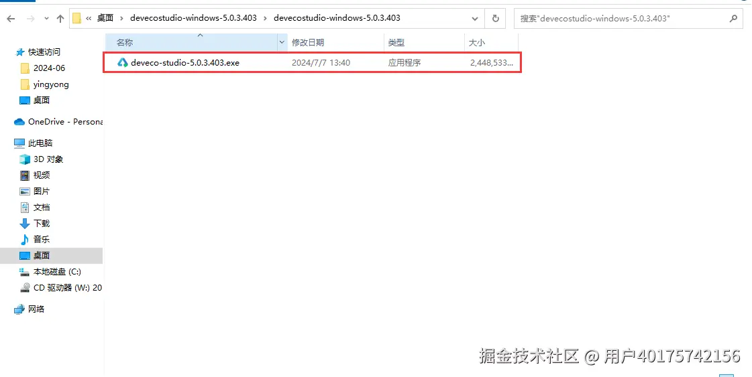Image resolution: width=752 pixels, height=377 pixels.
Task: Open 网络 in navigation pane
Action: coord(36,309)
